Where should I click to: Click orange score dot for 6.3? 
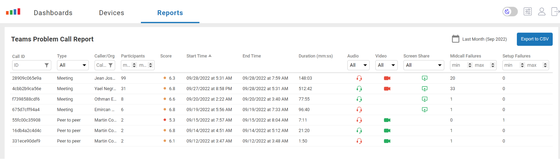point(165,78)
